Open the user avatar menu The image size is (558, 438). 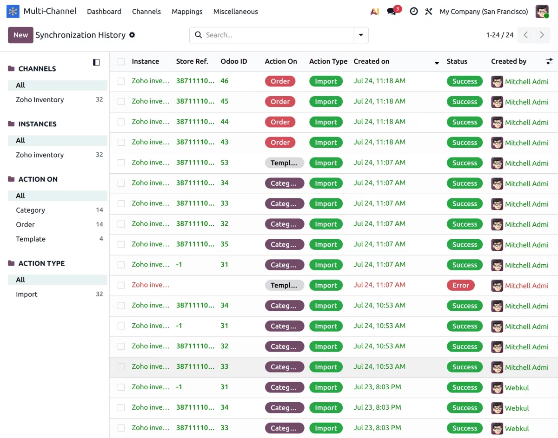pyautogui.click(x=542, y=12)
